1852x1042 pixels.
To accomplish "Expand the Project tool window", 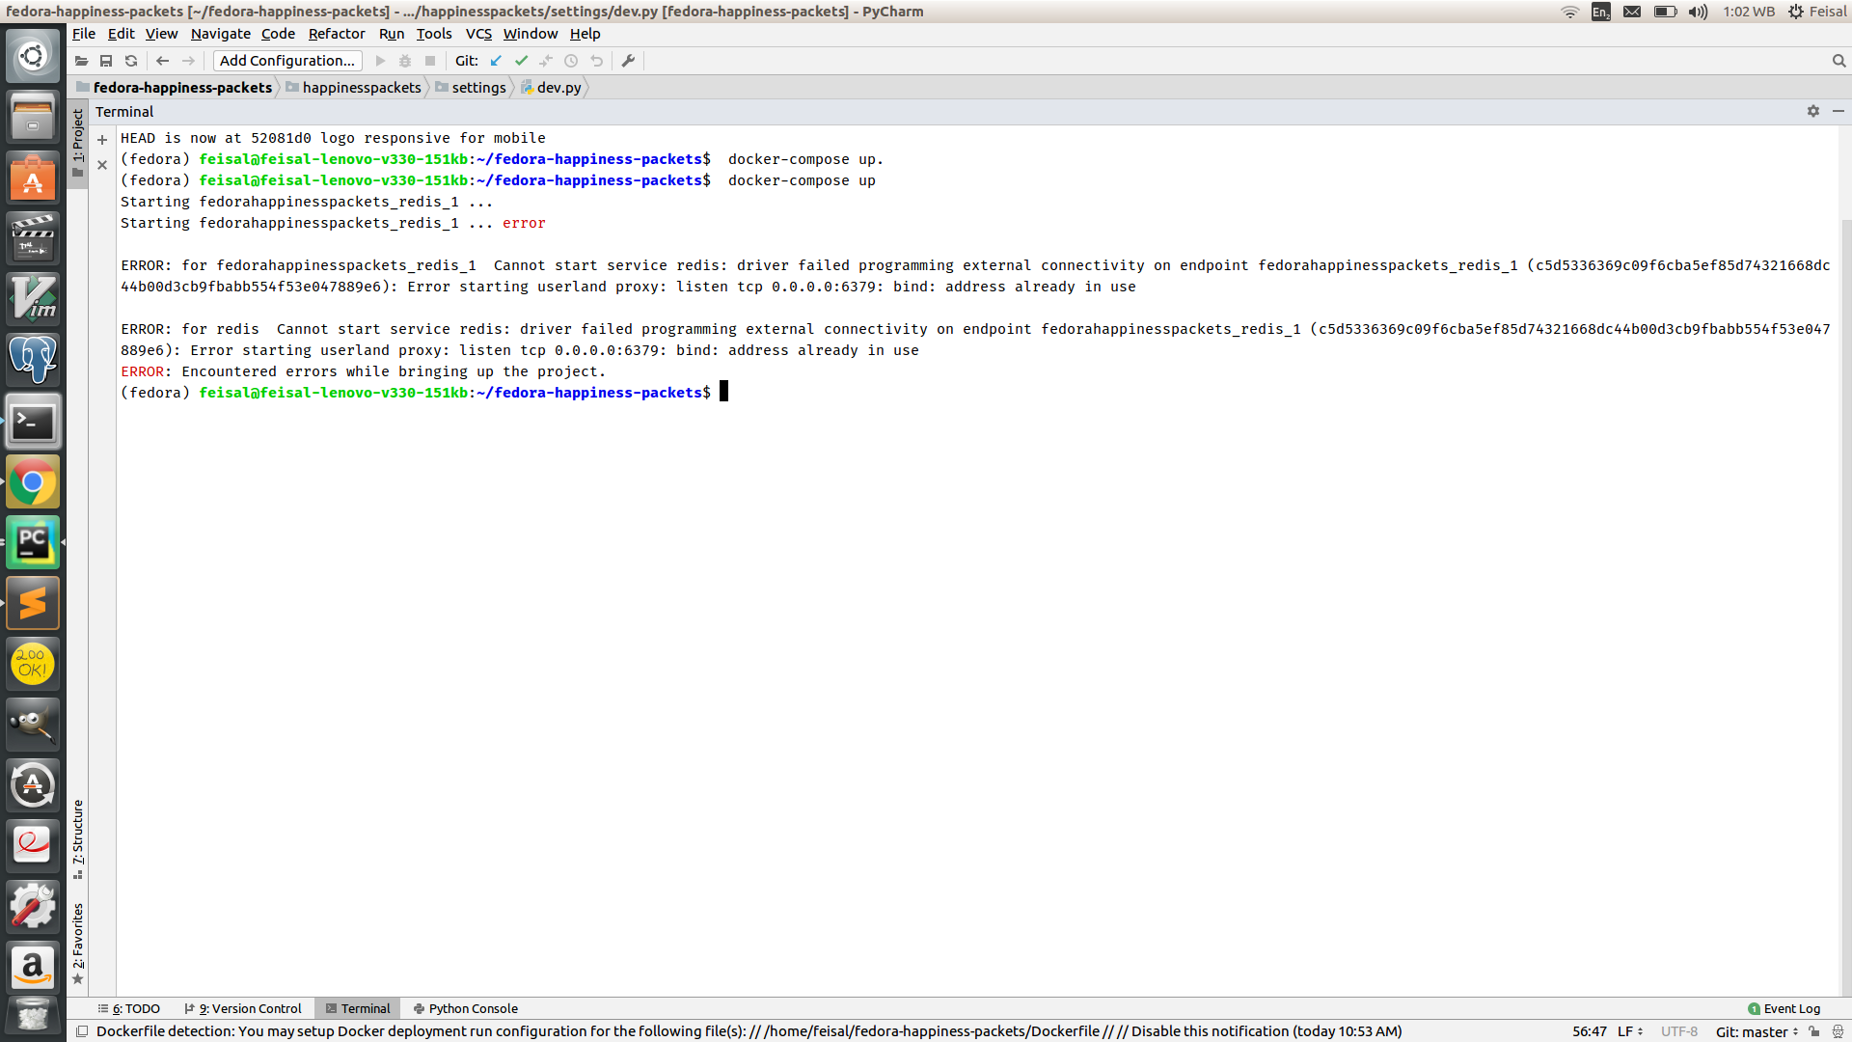I will (78, 143).
